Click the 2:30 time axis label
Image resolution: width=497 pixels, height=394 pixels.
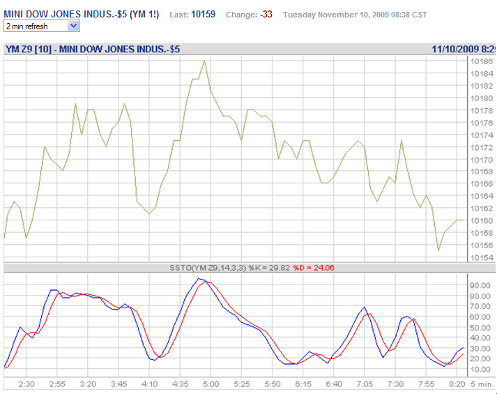click(26, 384)
